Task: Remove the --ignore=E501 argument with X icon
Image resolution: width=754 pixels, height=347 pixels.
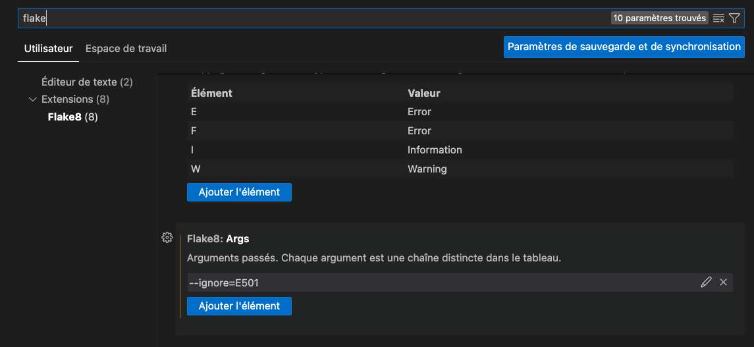Action: pyautogui.click(x=723, y=282)
